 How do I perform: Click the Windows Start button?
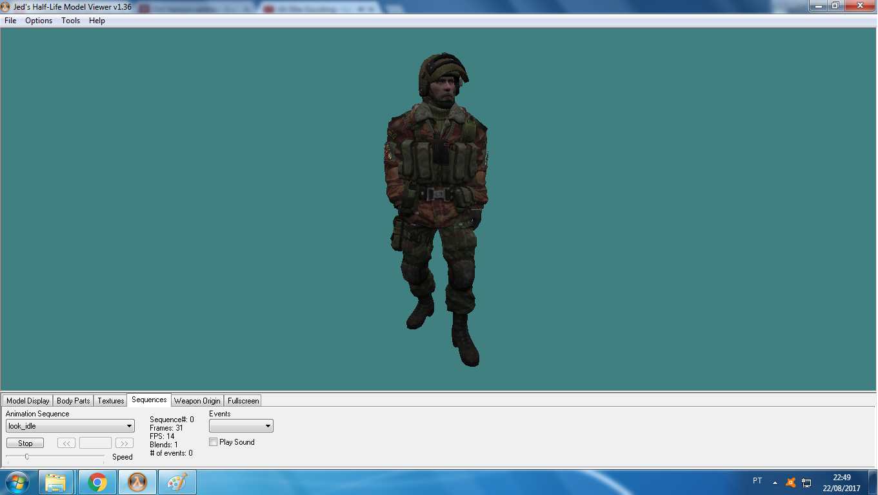coord(17,482)
